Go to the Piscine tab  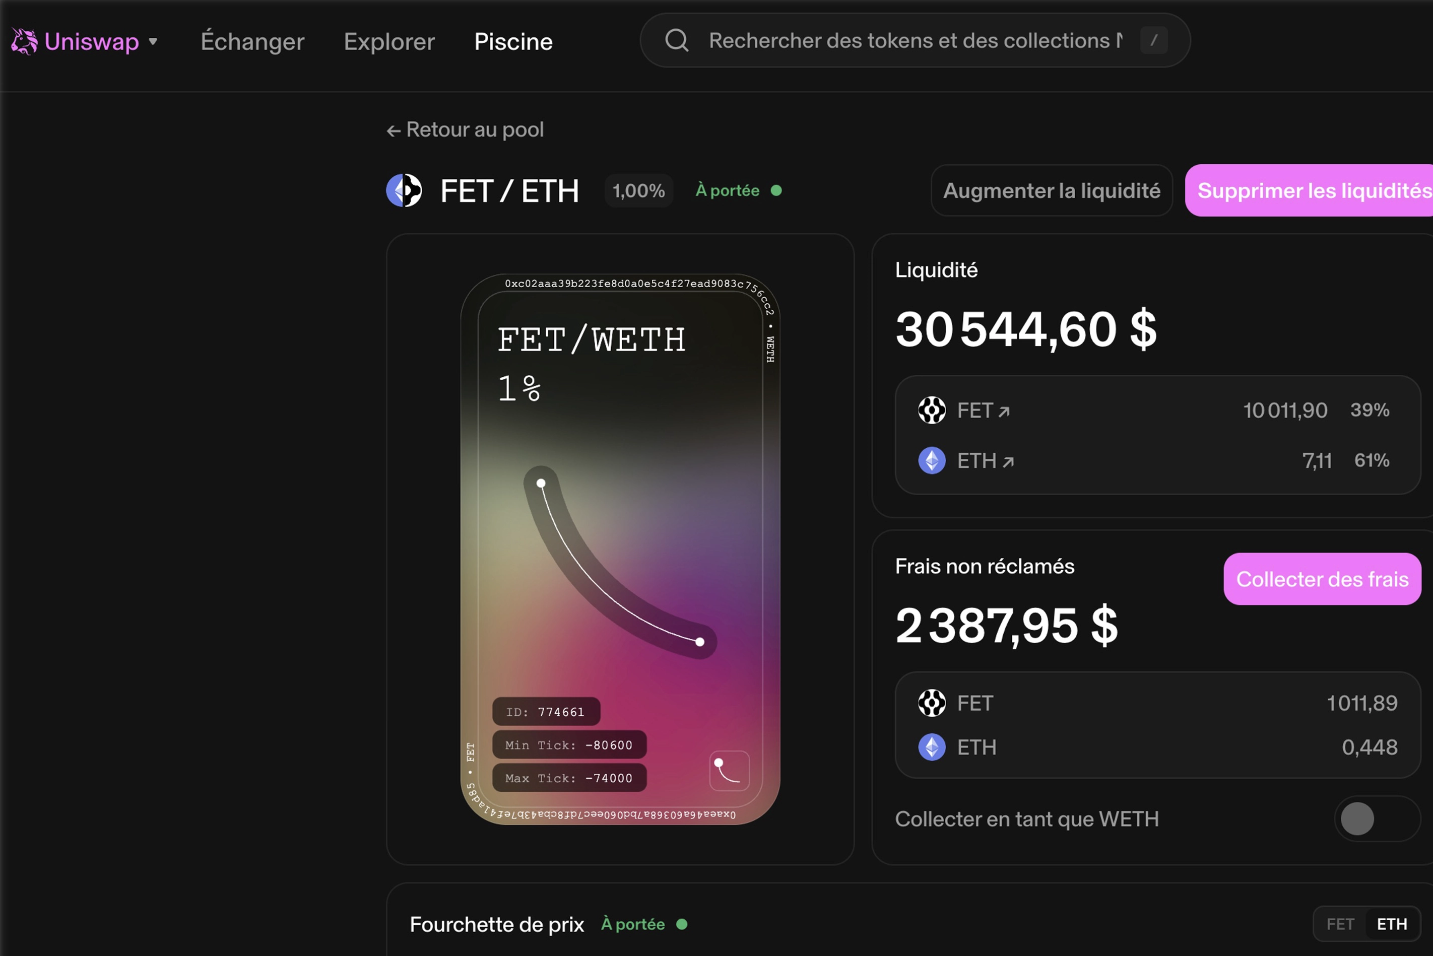[513, 41]
